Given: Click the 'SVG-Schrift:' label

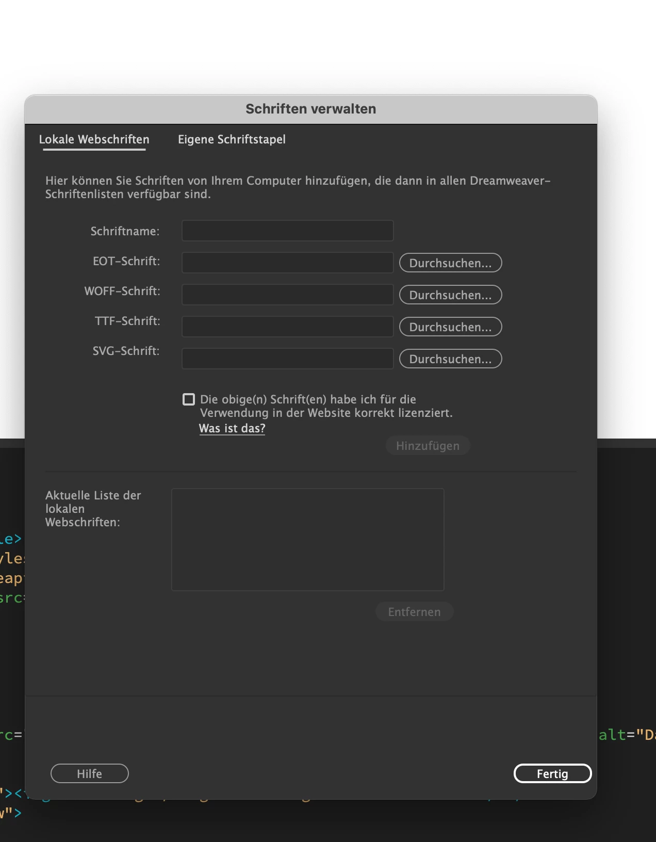Looking at the screenshot, I should click(126, 351).
